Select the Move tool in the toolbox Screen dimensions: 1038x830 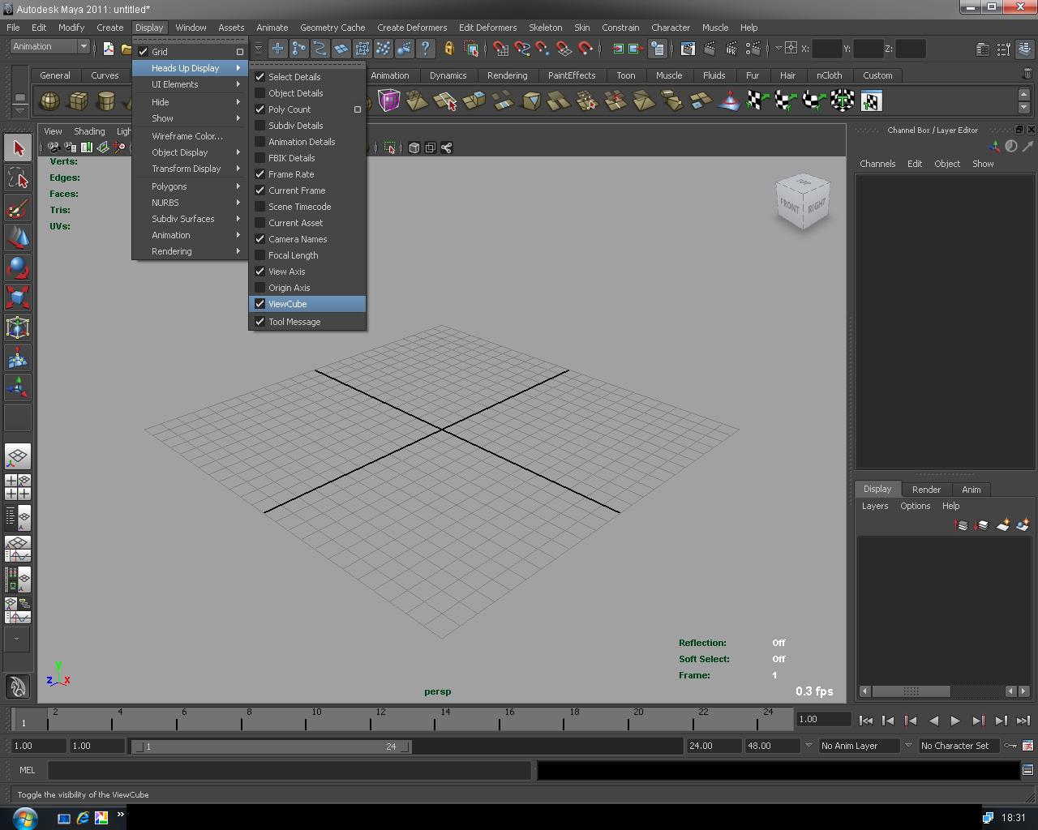17,237
